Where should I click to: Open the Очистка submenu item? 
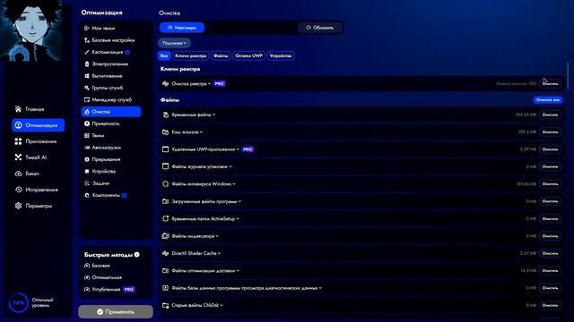pyautogui.click(x=111, y=112)
